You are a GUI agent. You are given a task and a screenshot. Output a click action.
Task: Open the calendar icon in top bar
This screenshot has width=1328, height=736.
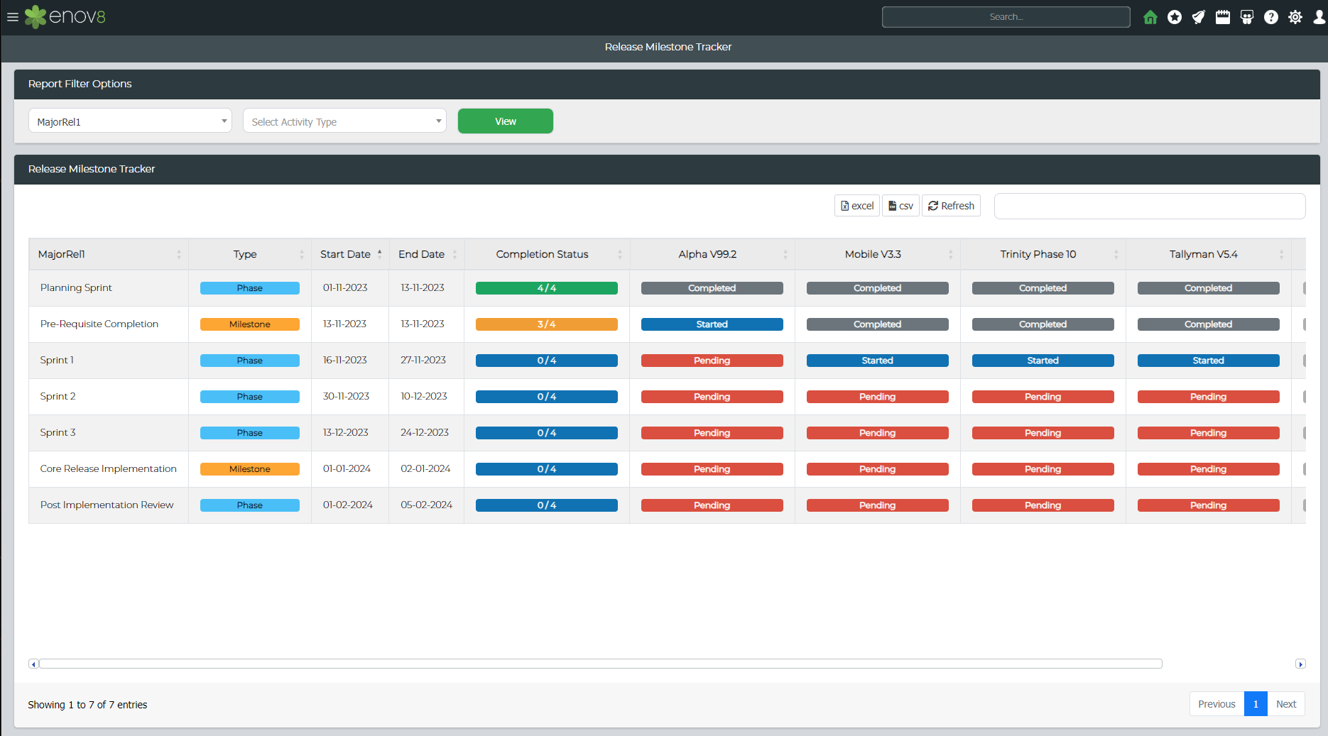tap(1223, 17)
